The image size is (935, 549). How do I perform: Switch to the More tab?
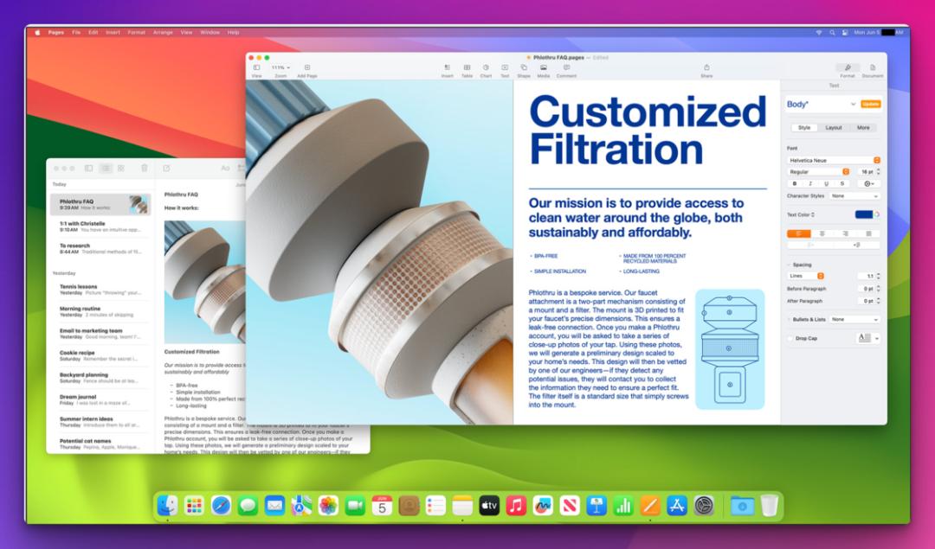[x=863, y=127]
